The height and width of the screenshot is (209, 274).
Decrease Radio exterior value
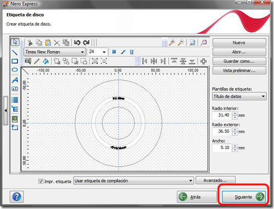pos(235,133)
